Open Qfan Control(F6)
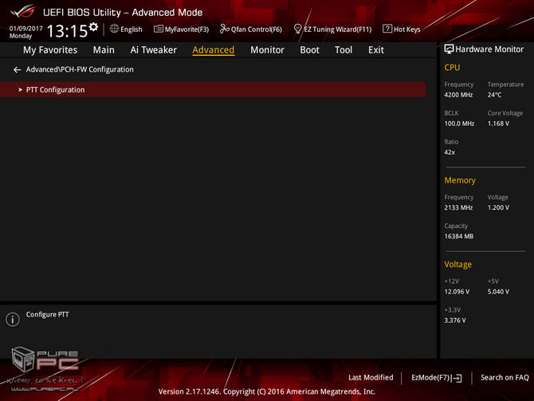Viewport: 534px width, 401px height. pyautogui.click(x=251, y=29)
